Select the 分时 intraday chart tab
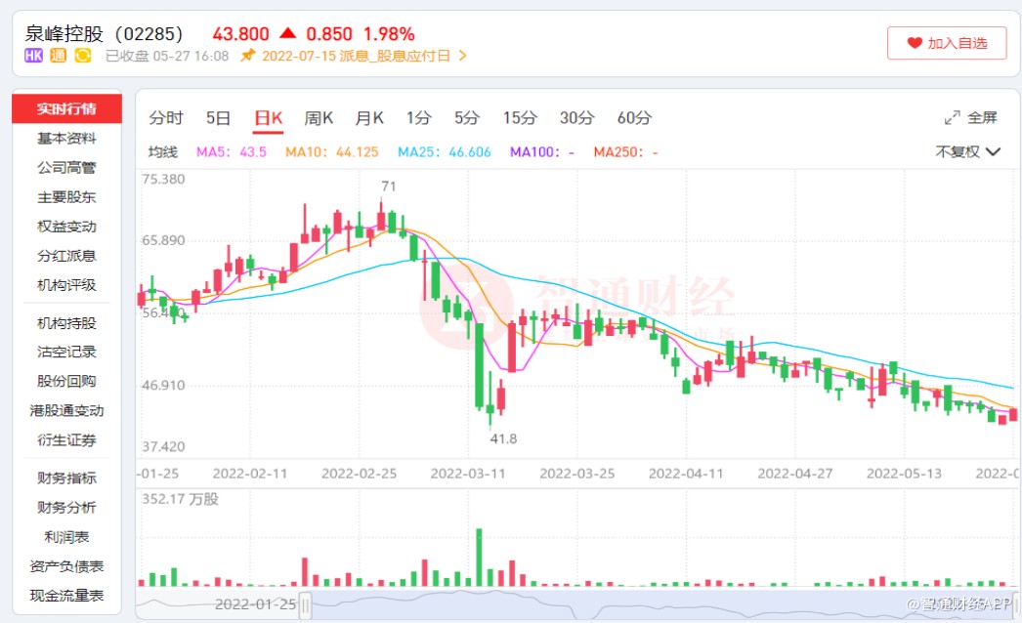1022x623 pixels. point(166,118)
